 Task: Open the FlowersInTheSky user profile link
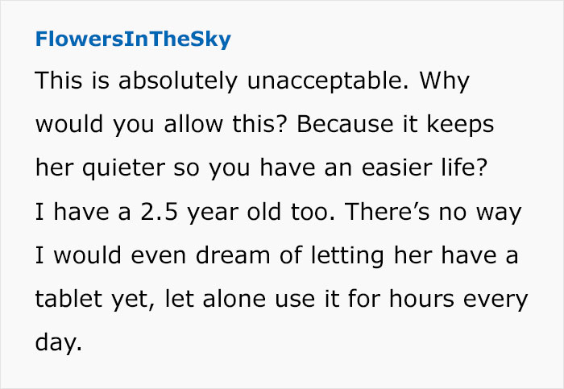click(x=133, y=39)
